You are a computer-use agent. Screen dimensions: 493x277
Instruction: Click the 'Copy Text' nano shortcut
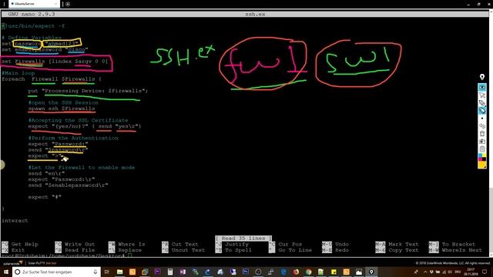(x=397, y=250)
